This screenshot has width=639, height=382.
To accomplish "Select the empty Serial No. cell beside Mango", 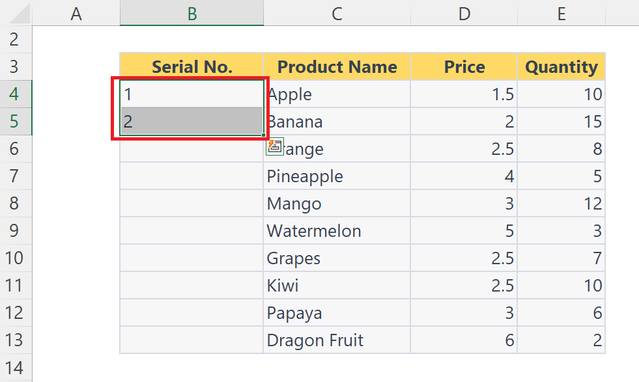I will tap(192, 203).
